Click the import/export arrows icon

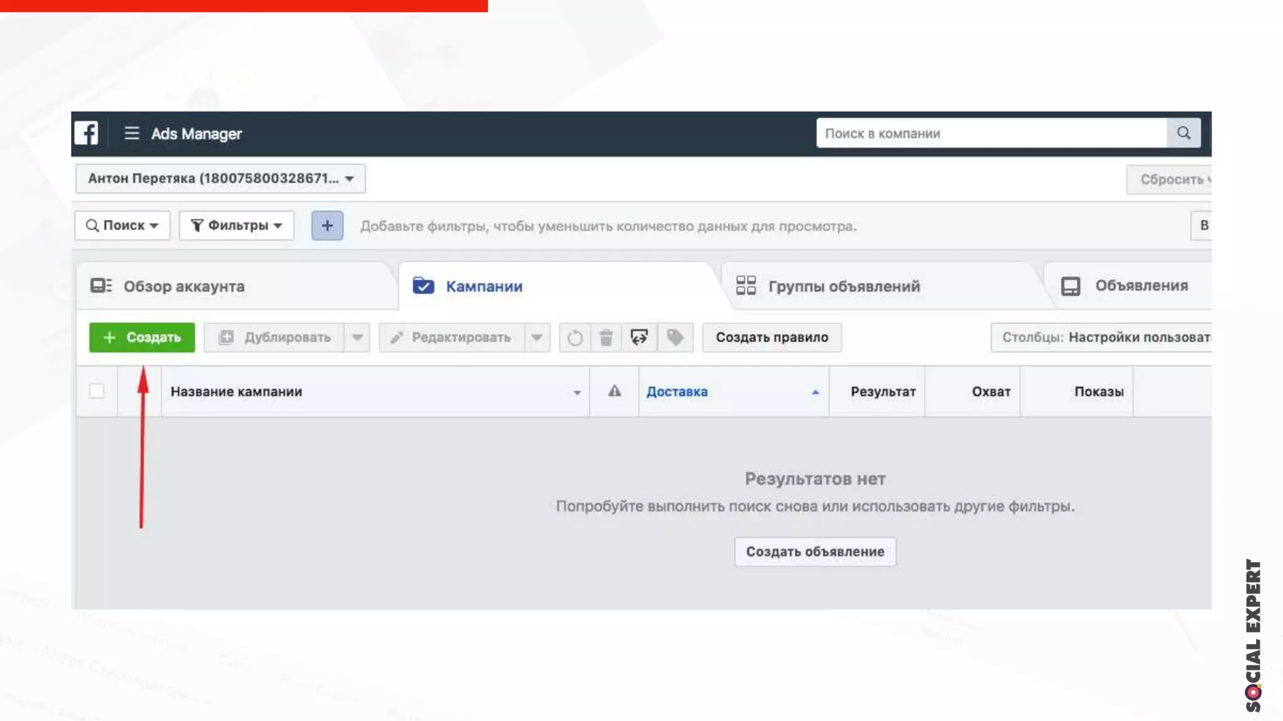[x=639, y=338]
